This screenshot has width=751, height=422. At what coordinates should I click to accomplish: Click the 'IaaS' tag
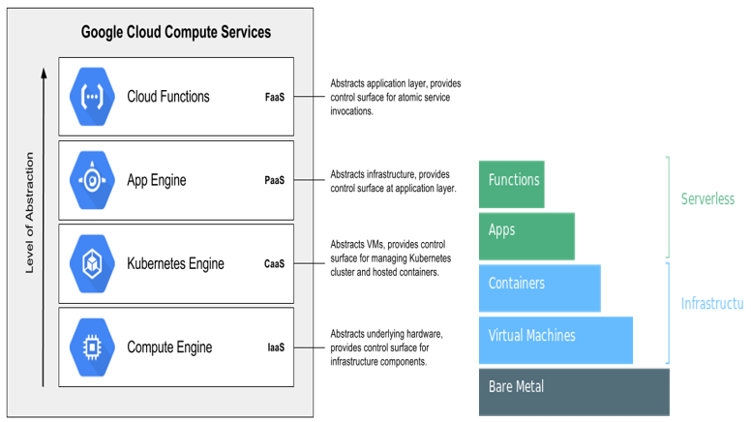point(276,347)
